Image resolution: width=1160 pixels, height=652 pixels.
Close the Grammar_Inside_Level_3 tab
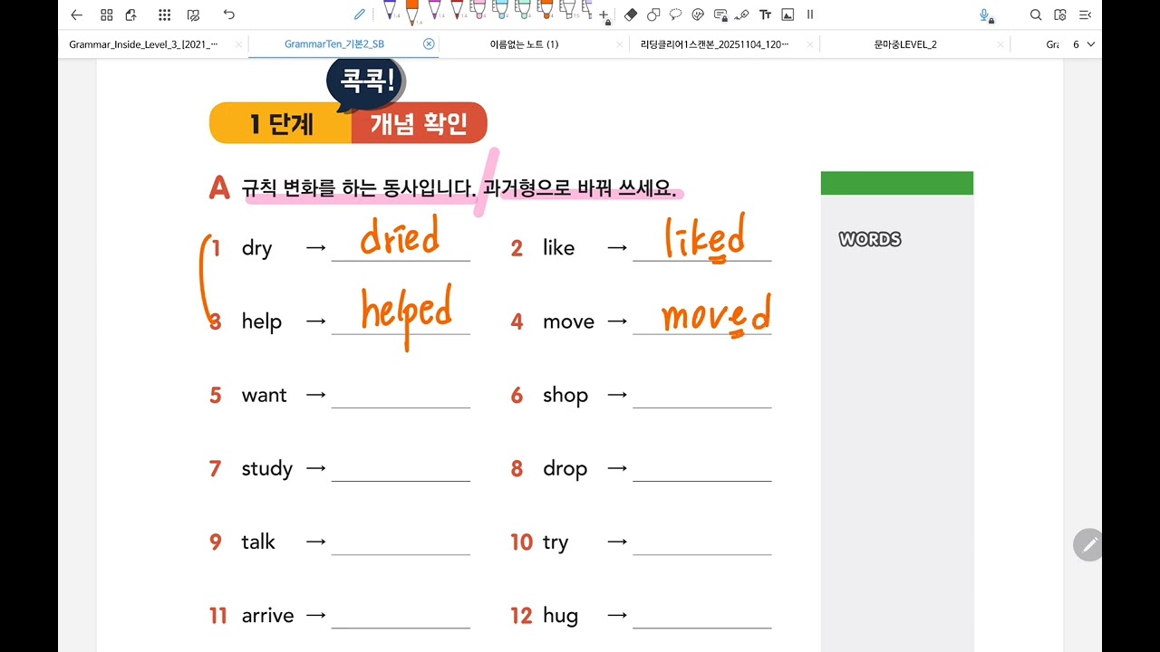238,44
